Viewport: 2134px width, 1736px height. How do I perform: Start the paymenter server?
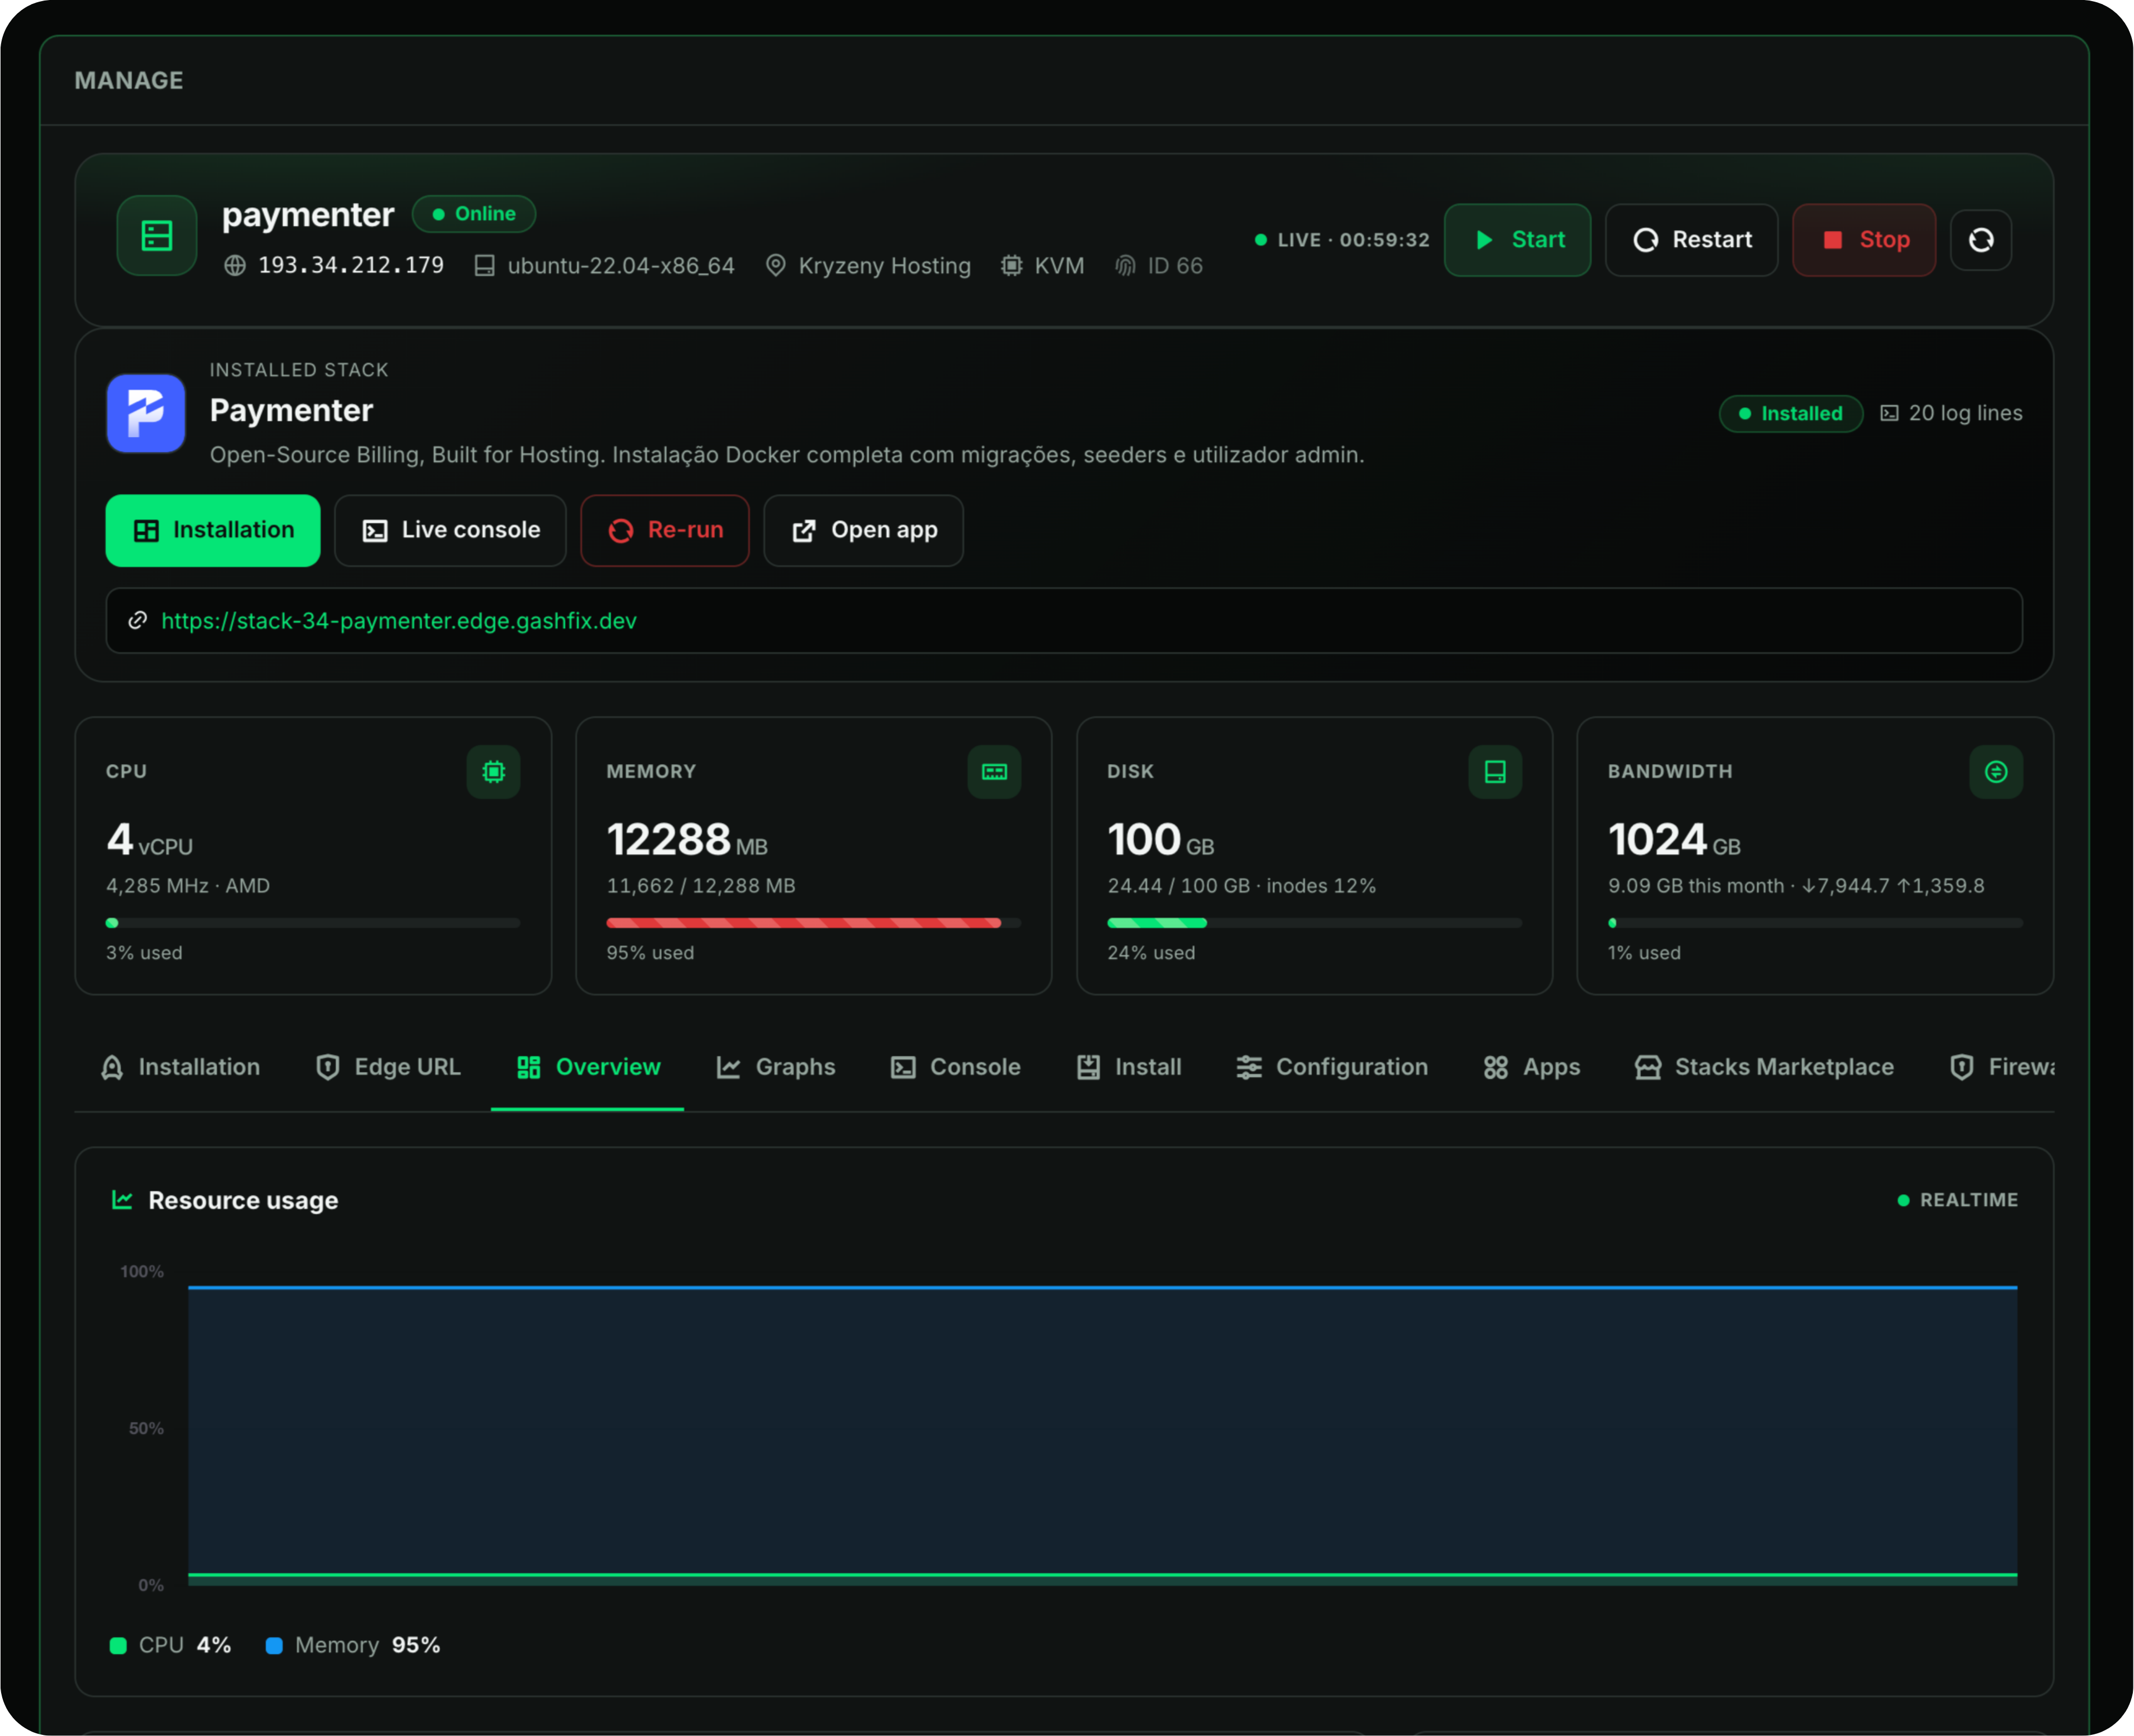[1517, 240]
